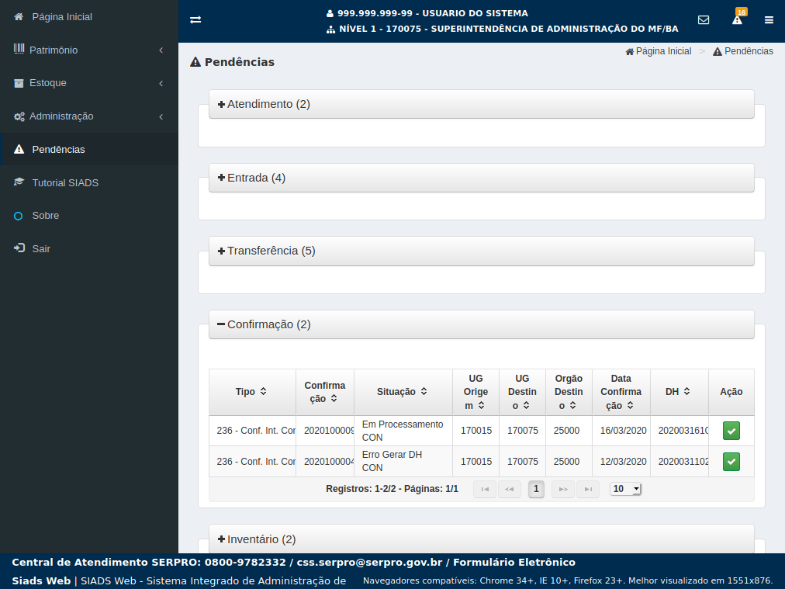Image resolution: width=785 pixels, height=589 pixels.
Task: Expand the Transferência (5) panel
Action: (481, 251)
